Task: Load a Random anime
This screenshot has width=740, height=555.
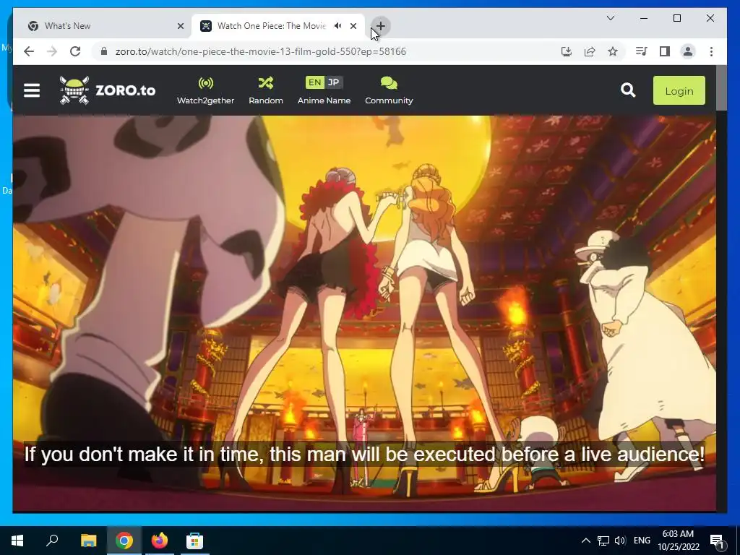Action: pos(266,90)
